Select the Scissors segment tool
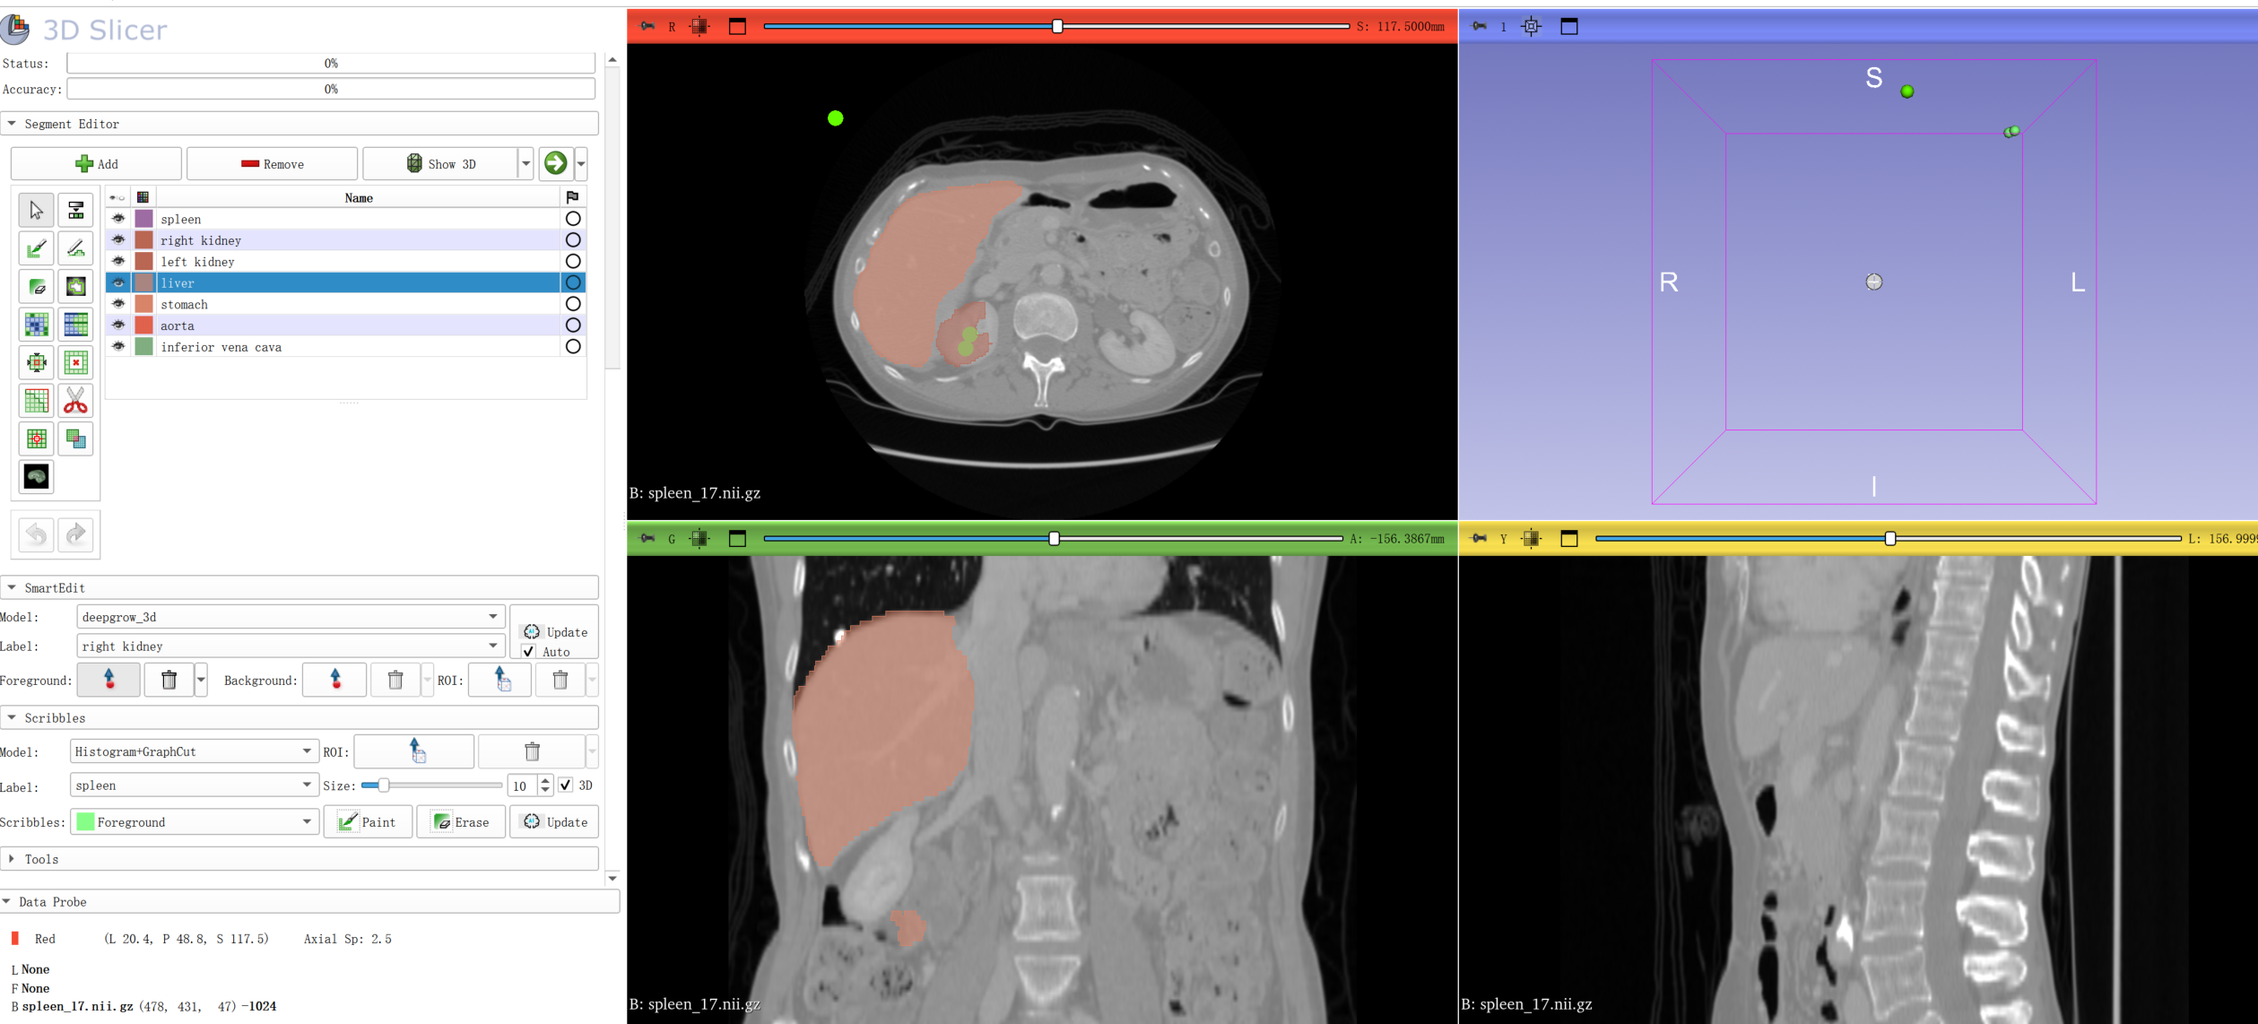Screen dimensions: 2258x1024 tap(75, 401)
